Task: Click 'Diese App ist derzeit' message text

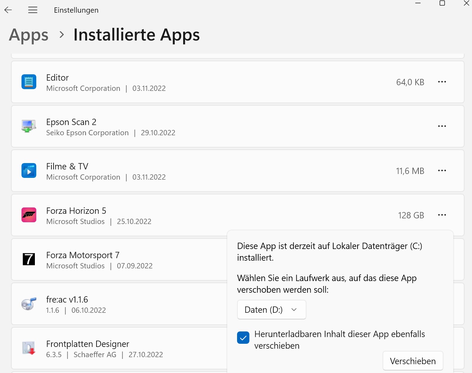Action: coord(330,252)
